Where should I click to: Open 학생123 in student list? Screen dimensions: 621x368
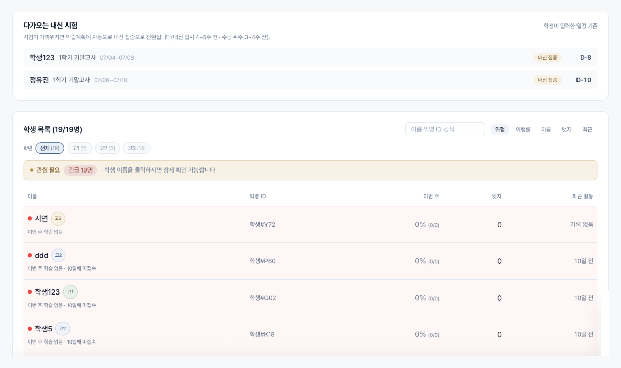(48, 292)
